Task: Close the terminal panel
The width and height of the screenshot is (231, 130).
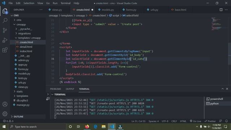Action: (x=227, y=89)
